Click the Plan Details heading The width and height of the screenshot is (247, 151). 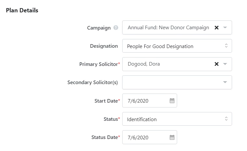[x=22, y=10]
